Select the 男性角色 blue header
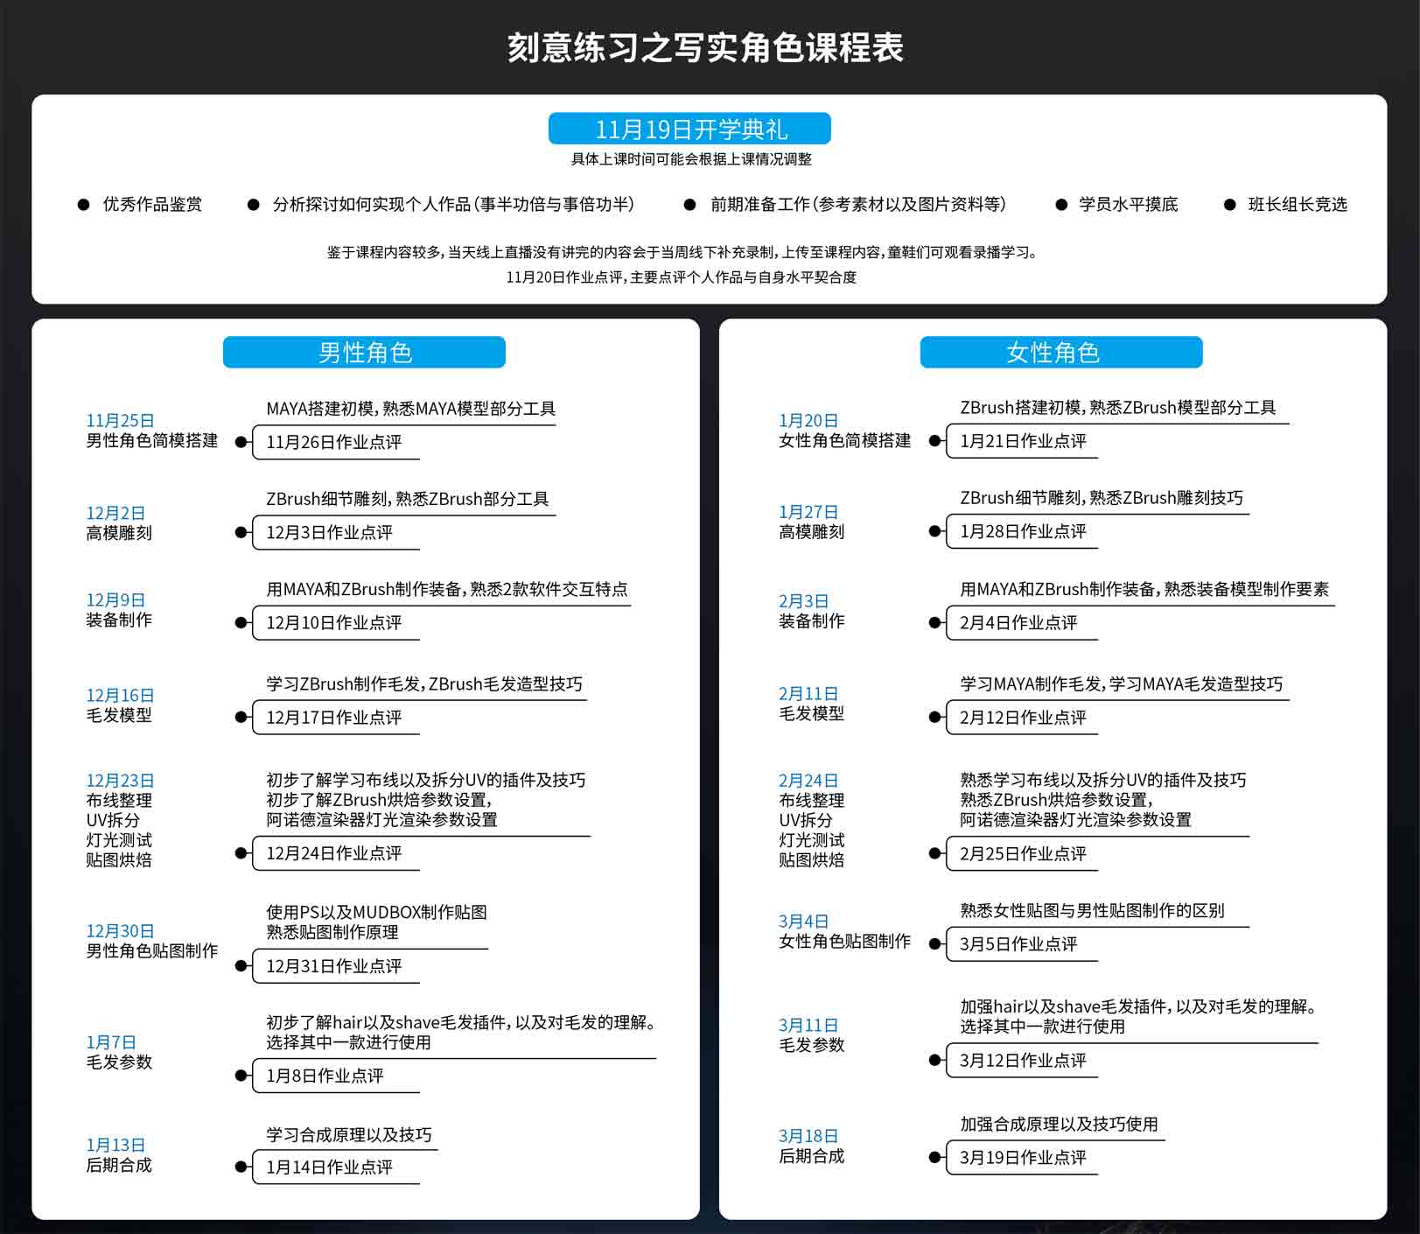This screenshot has height=1234, width=1420. coord(364,352)
